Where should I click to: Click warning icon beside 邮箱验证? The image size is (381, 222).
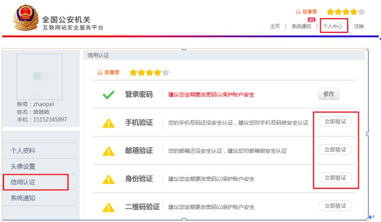108,151
